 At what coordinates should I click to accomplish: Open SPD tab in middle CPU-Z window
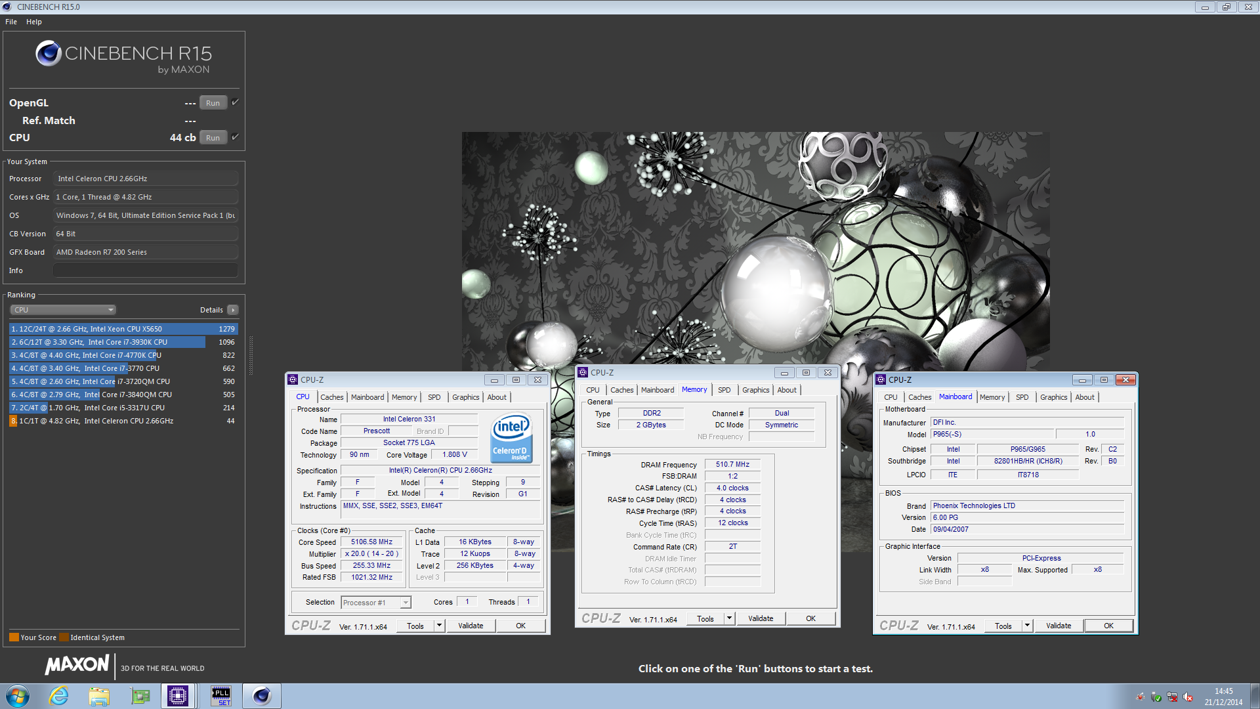click(x=724, y=390)
